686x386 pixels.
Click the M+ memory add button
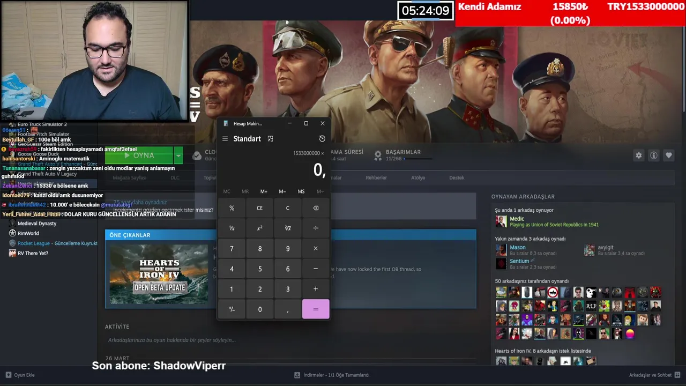click(x=264, y=191)
